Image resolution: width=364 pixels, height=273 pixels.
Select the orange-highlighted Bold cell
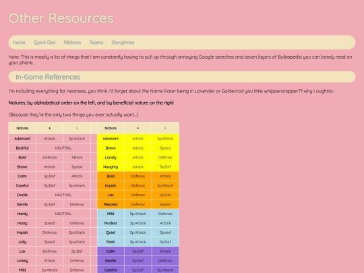tap(111, 176)
